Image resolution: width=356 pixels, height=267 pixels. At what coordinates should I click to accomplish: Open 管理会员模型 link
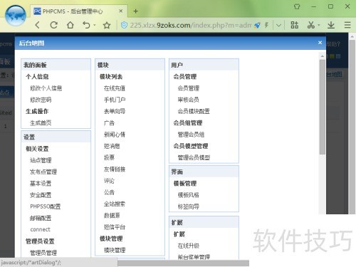(194, 157)
